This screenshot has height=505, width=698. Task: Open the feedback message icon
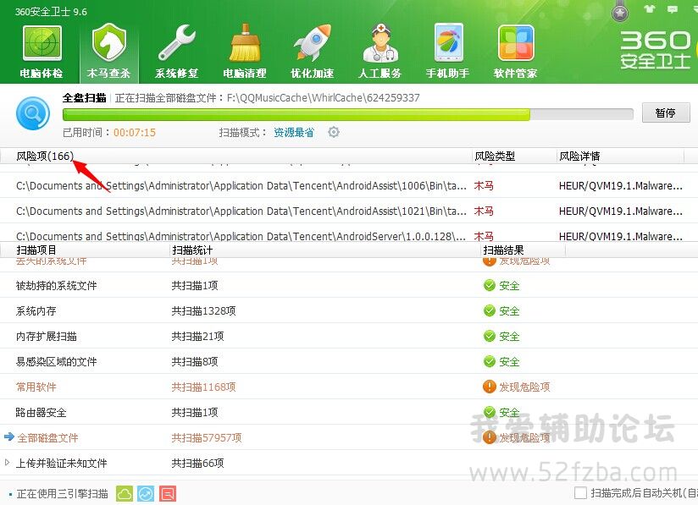[x=673, y=9]
